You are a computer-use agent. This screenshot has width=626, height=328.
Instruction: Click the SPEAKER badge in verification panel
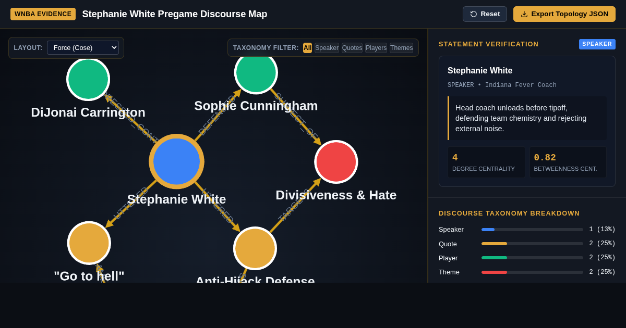click(x=597, y=44)
